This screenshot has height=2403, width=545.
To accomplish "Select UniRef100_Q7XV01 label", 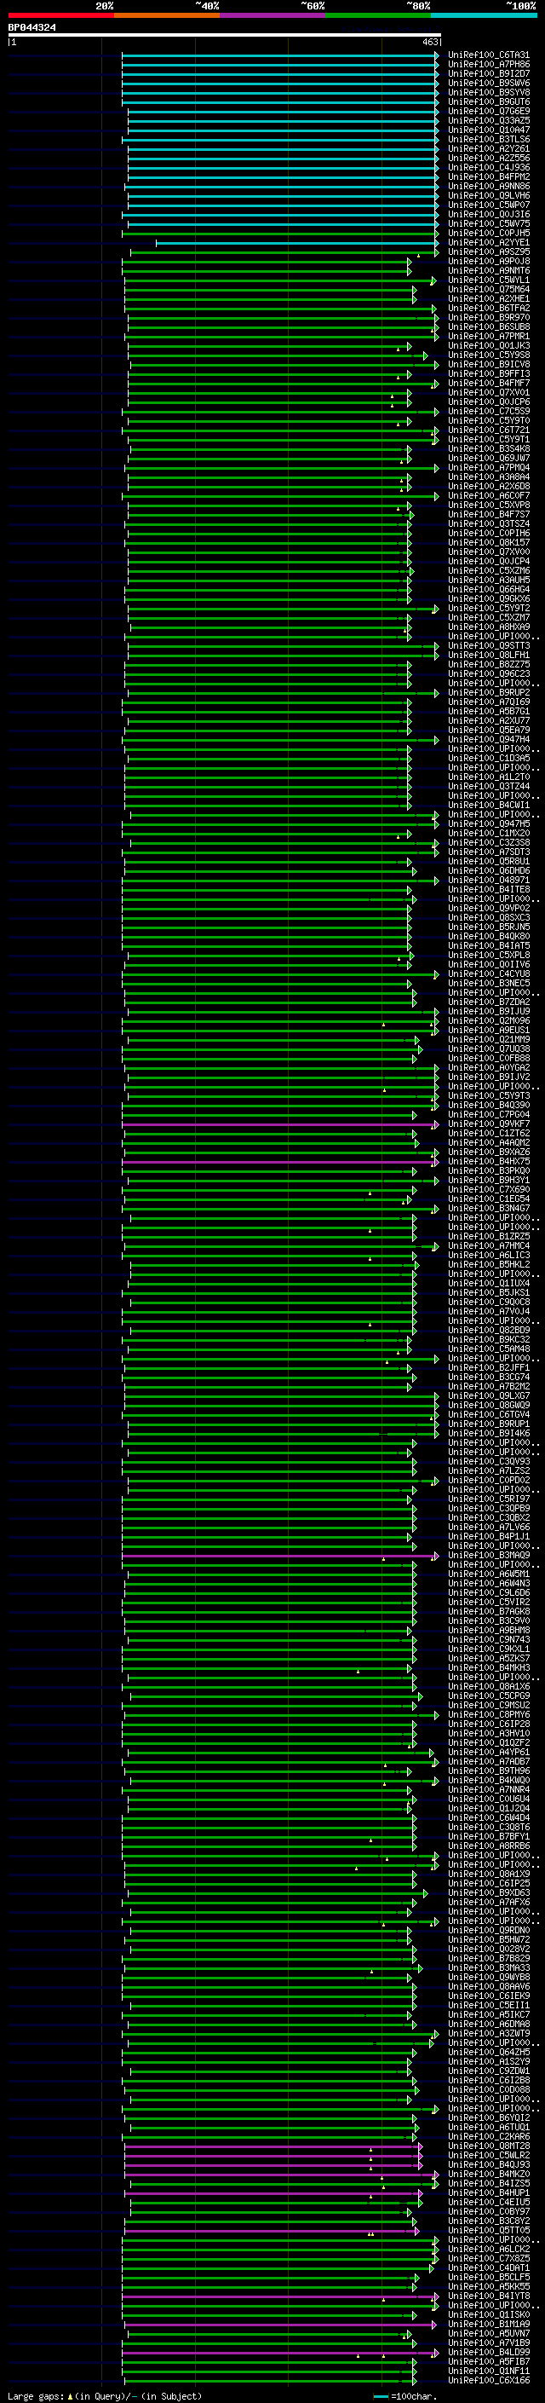I will click(489, 393).
